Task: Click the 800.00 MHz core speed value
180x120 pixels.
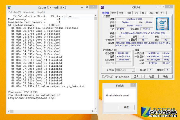Action: pos(123,53)
